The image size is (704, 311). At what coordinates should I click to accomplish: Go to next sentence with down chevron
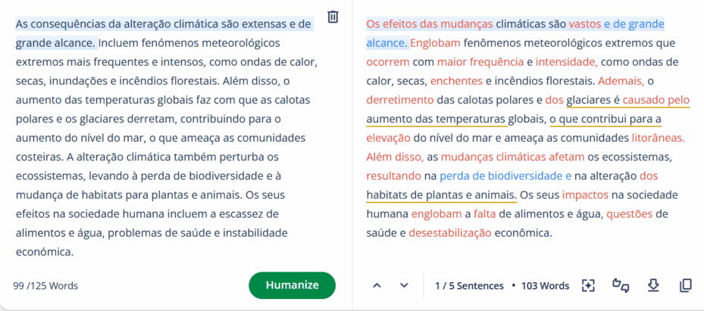tap(404, 285)
